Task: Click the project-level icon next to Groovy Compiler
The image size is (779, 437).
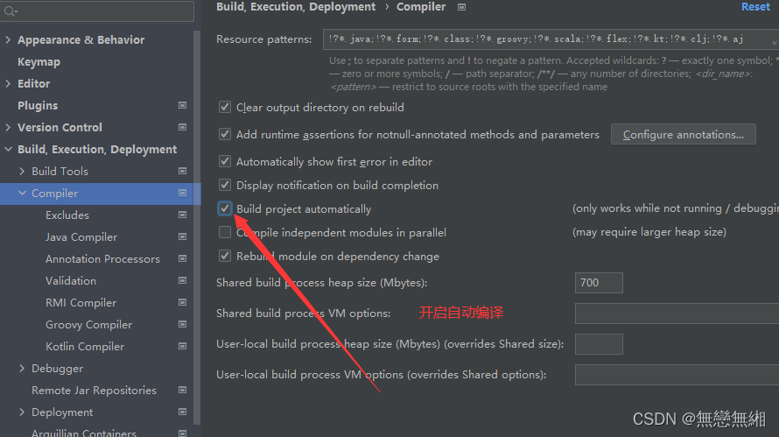Action: click(x=182, y=324)
